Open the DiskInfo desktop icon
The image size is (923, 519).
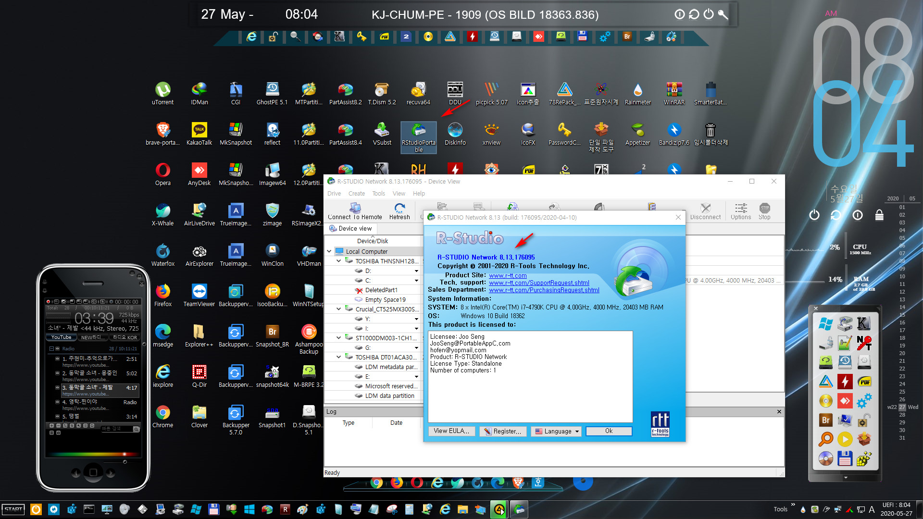click(455, 134)
